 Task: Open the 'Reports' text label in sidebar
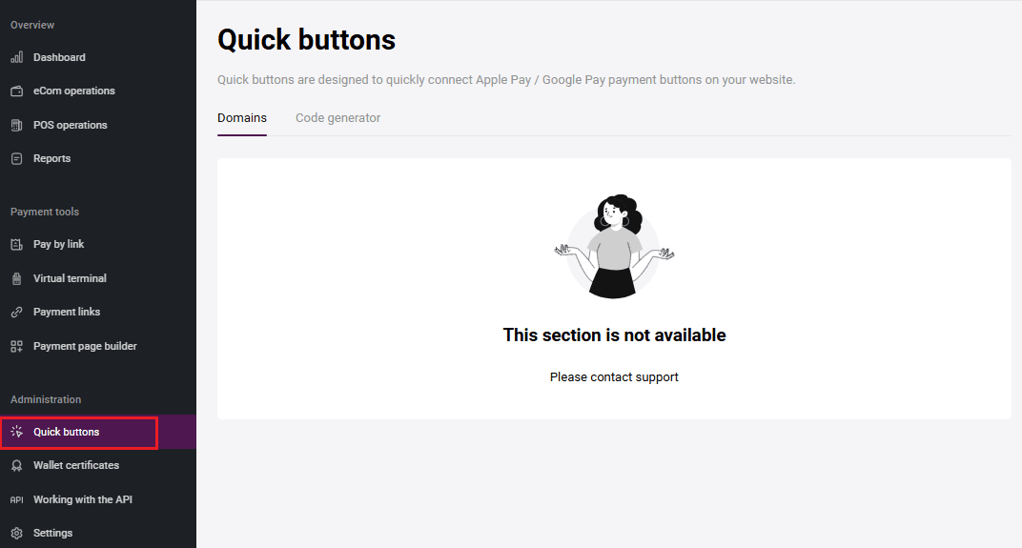(51, 158)
